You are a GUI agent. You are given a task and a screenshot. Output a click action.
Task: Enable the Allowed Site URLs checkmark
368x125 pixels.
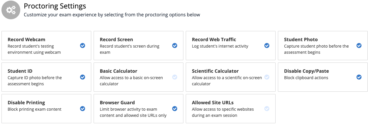click(267, 109)
